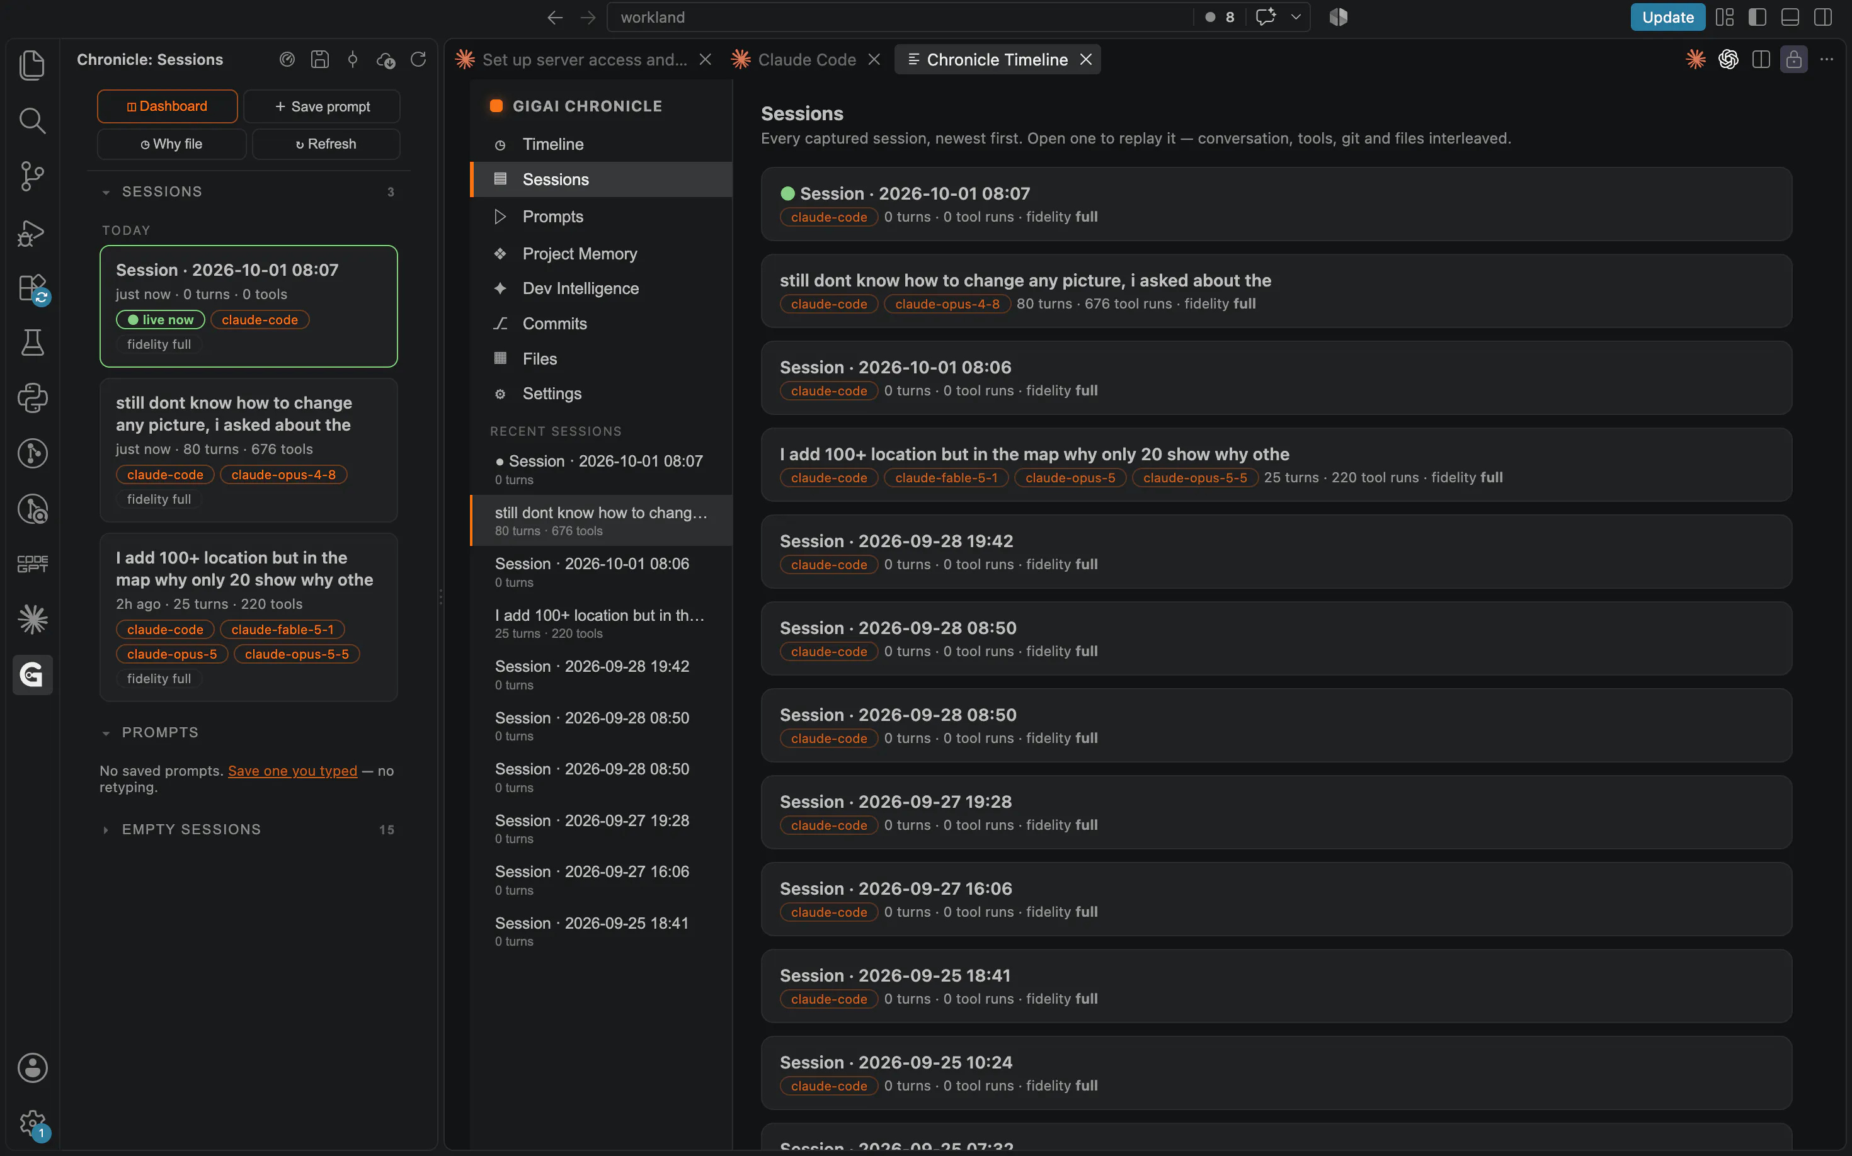
Task: Open the dropdown chevron next to chat icon
Action: (x=1296, y=18)
